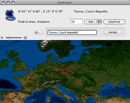Screen dimensions: 130x103
Task: Click the blue globe application icon
Action: click(10, 15)
